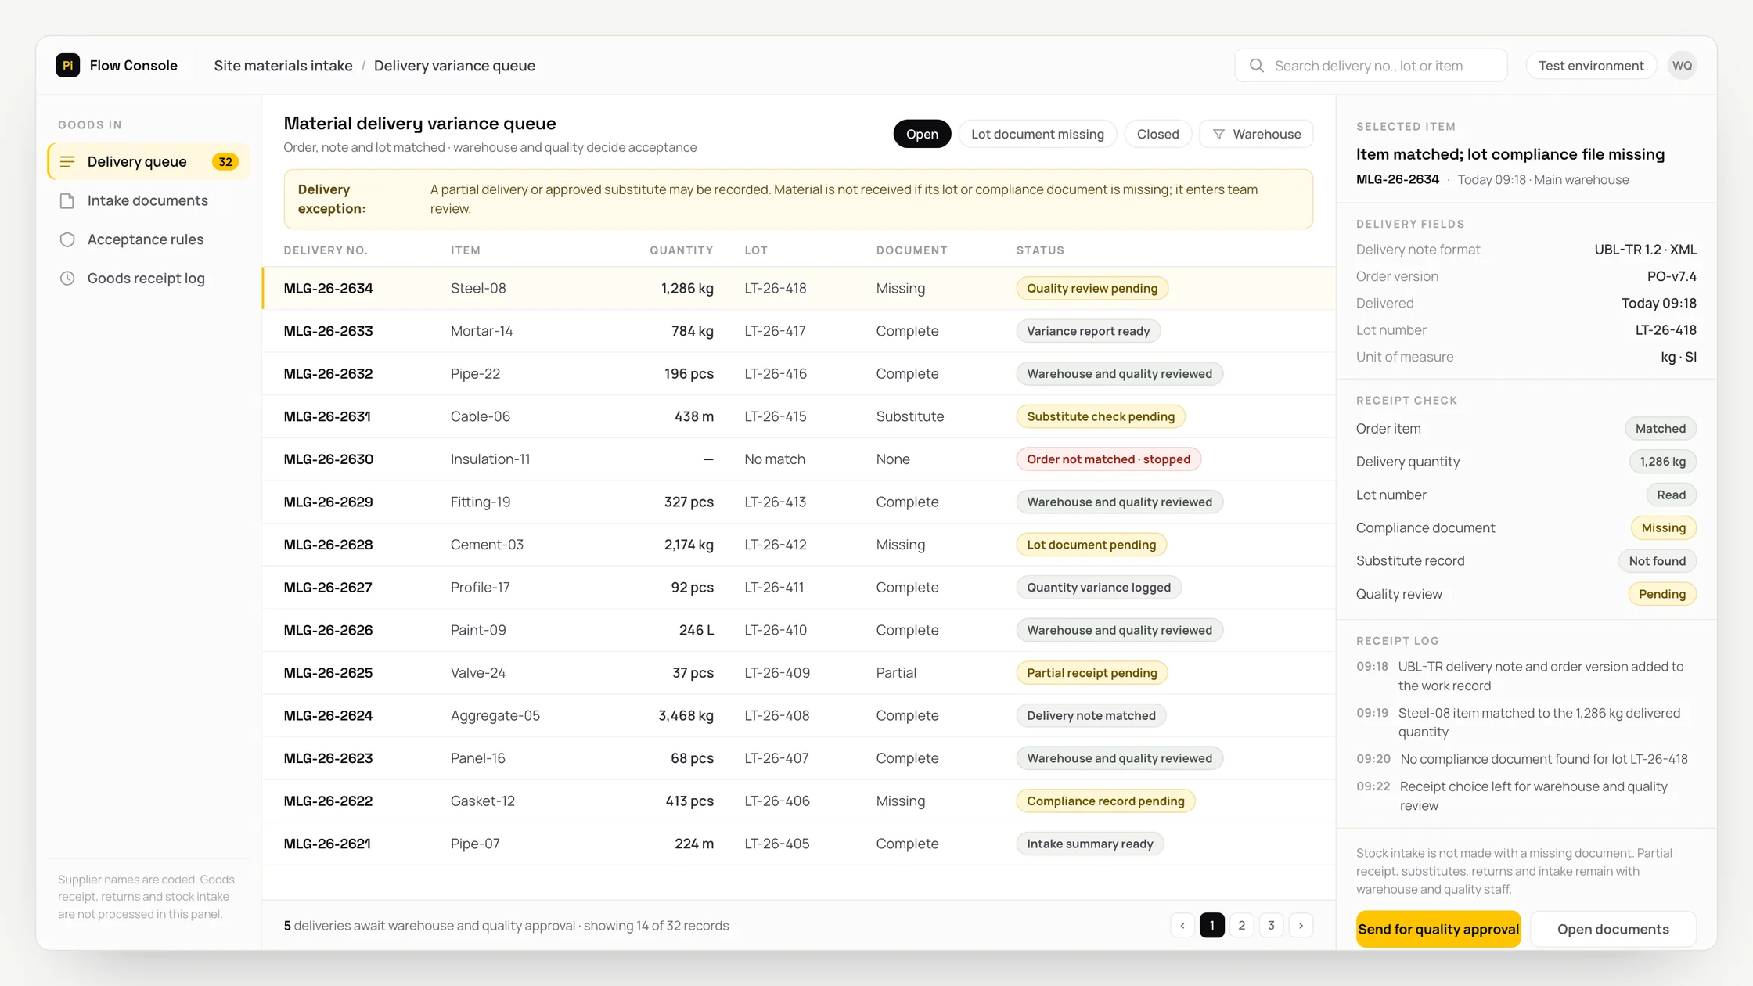This screenshot has height=986, width=1753.
Task: Select row MLG-26-2629
Action: 798,502
